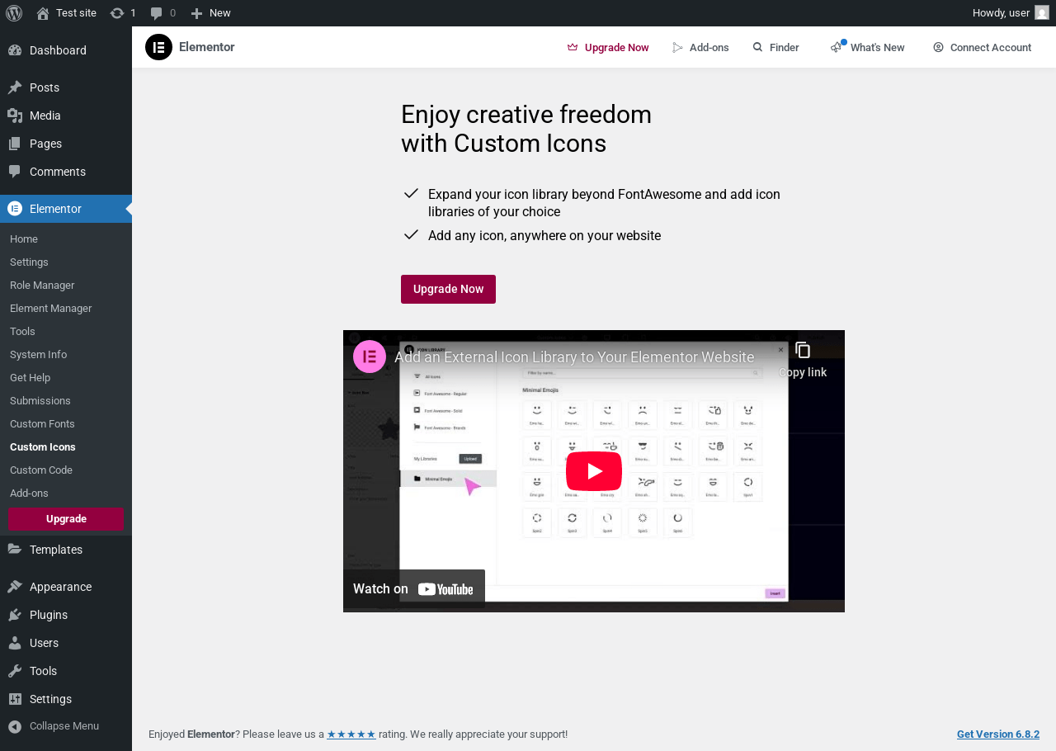Click the Plugins plug icon
Screen dimensions: 1056x751
15,615
